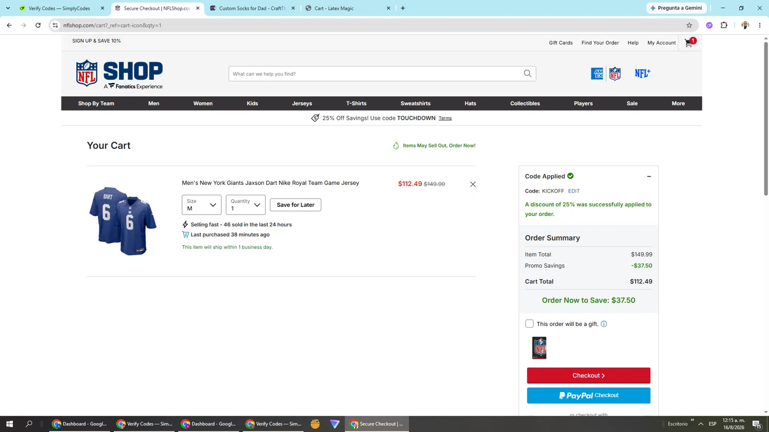
Task: Open the NFL Shop logo home link
Action: pyautogui.click(x=119, y=74)
